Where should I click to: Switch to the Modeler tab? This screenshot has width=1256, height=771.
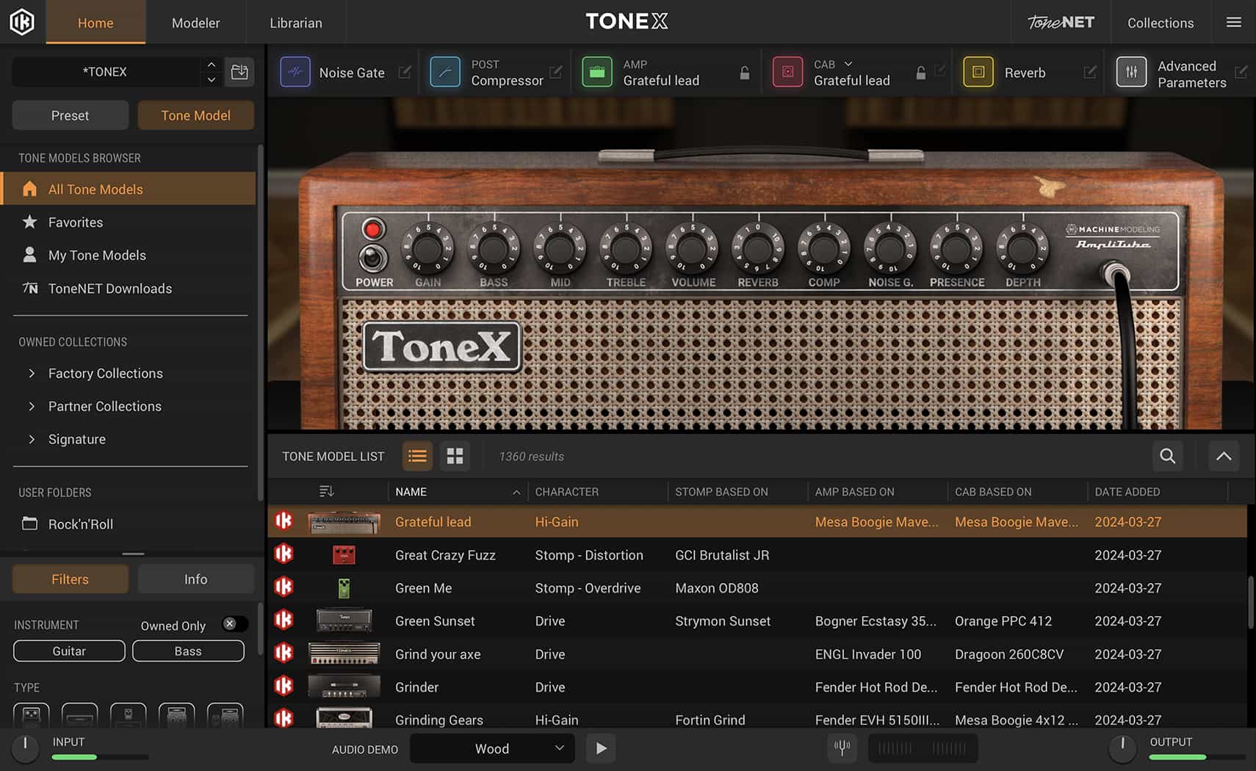195,22
